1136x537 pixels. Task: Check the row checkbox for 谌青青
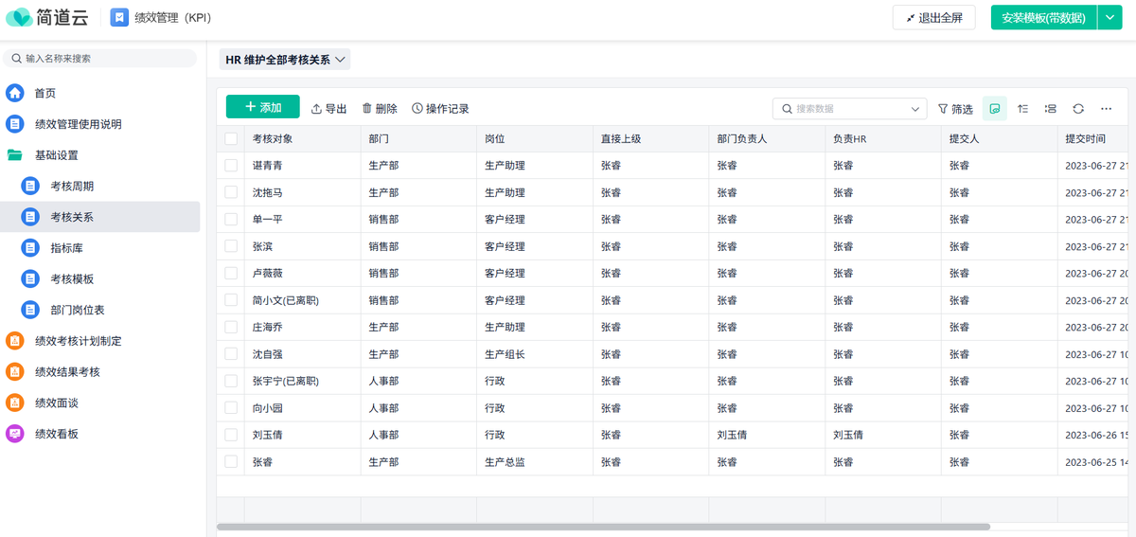pyautogui.click(x=231, y=165)
